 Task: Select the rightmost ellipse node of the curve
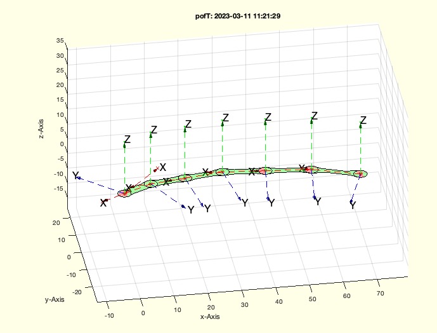[360, 173]
